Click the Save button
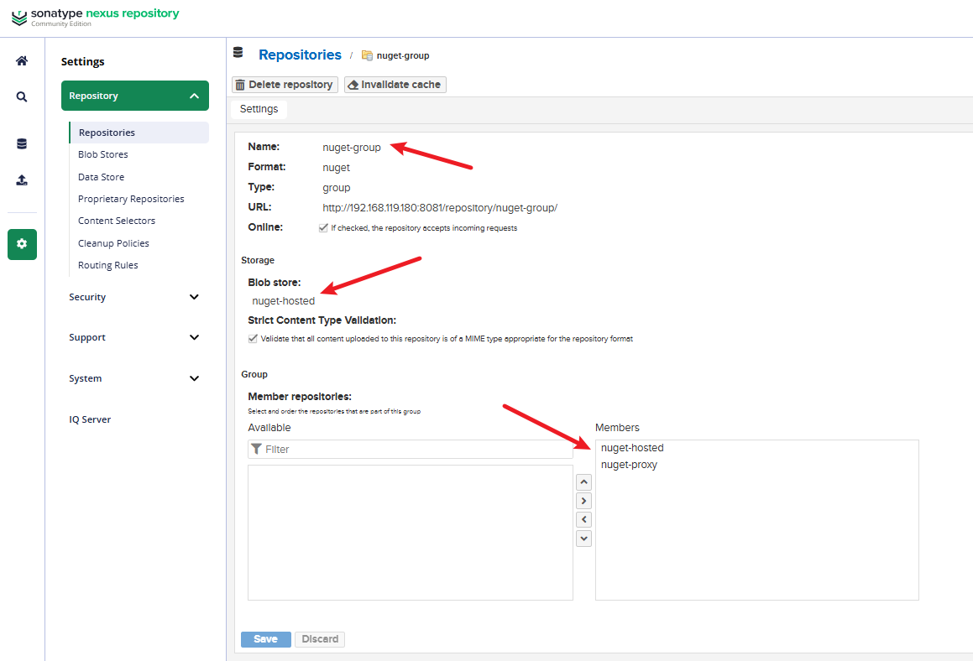Screen dimensions: 973x661 [265, 639]
